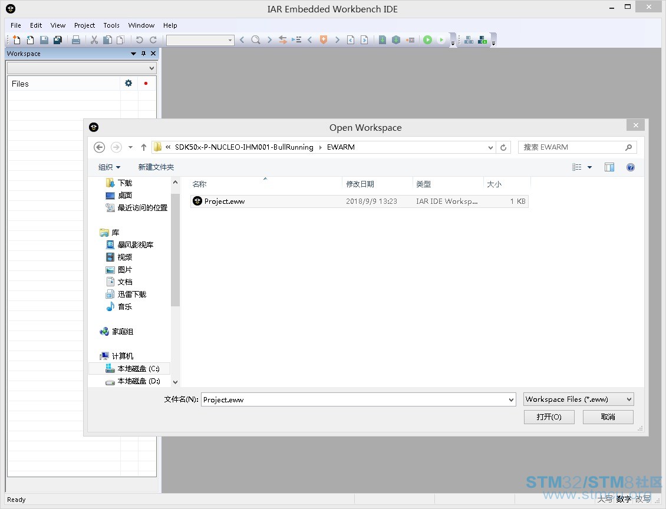Click the Save All toolbar icon
The image size is (666, 509).
click(58, 40)
